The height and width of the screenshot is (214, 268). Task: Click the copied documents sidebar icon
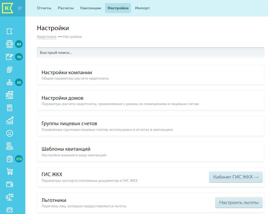[x=9, y=70]
